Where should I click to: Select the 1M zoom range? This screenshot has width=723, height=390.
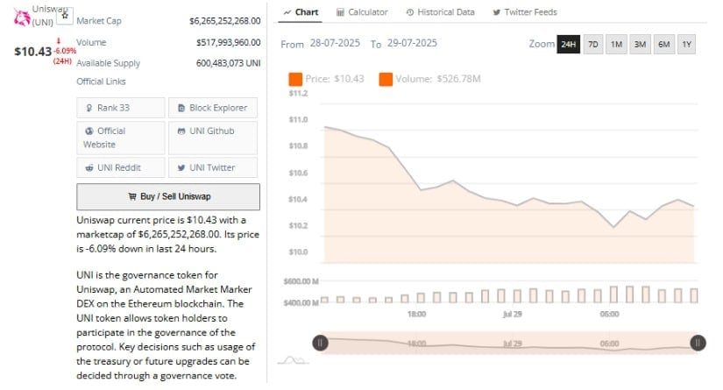click(x=616, y=44)
